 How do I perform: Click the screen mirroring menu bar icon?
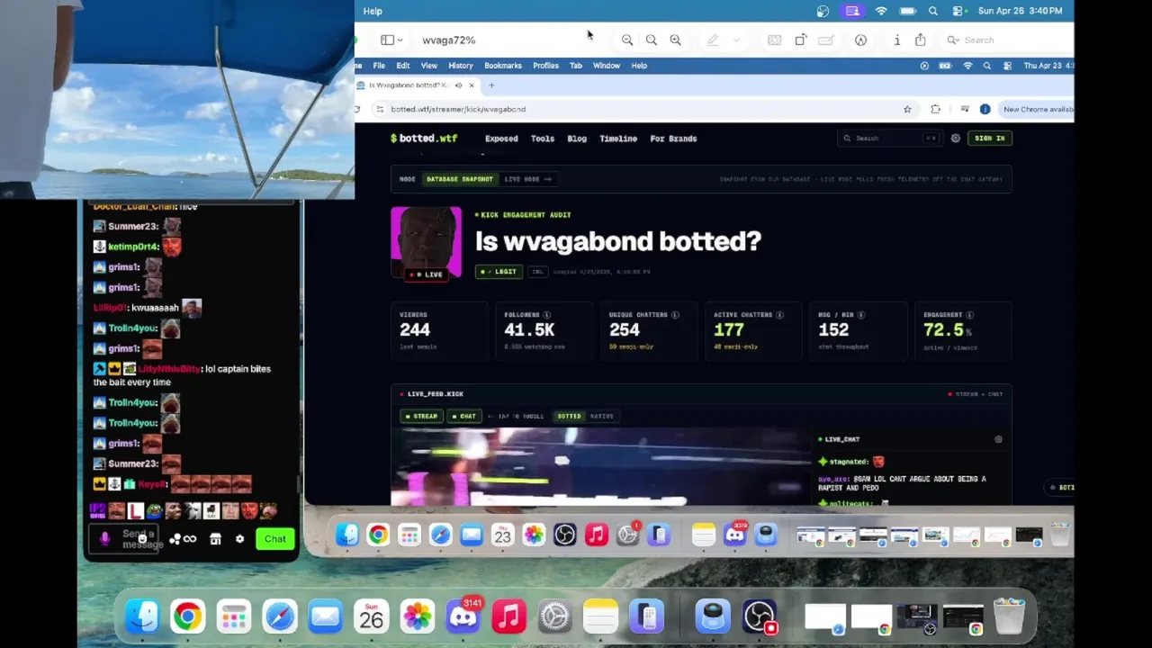click(x=852, y=11)
